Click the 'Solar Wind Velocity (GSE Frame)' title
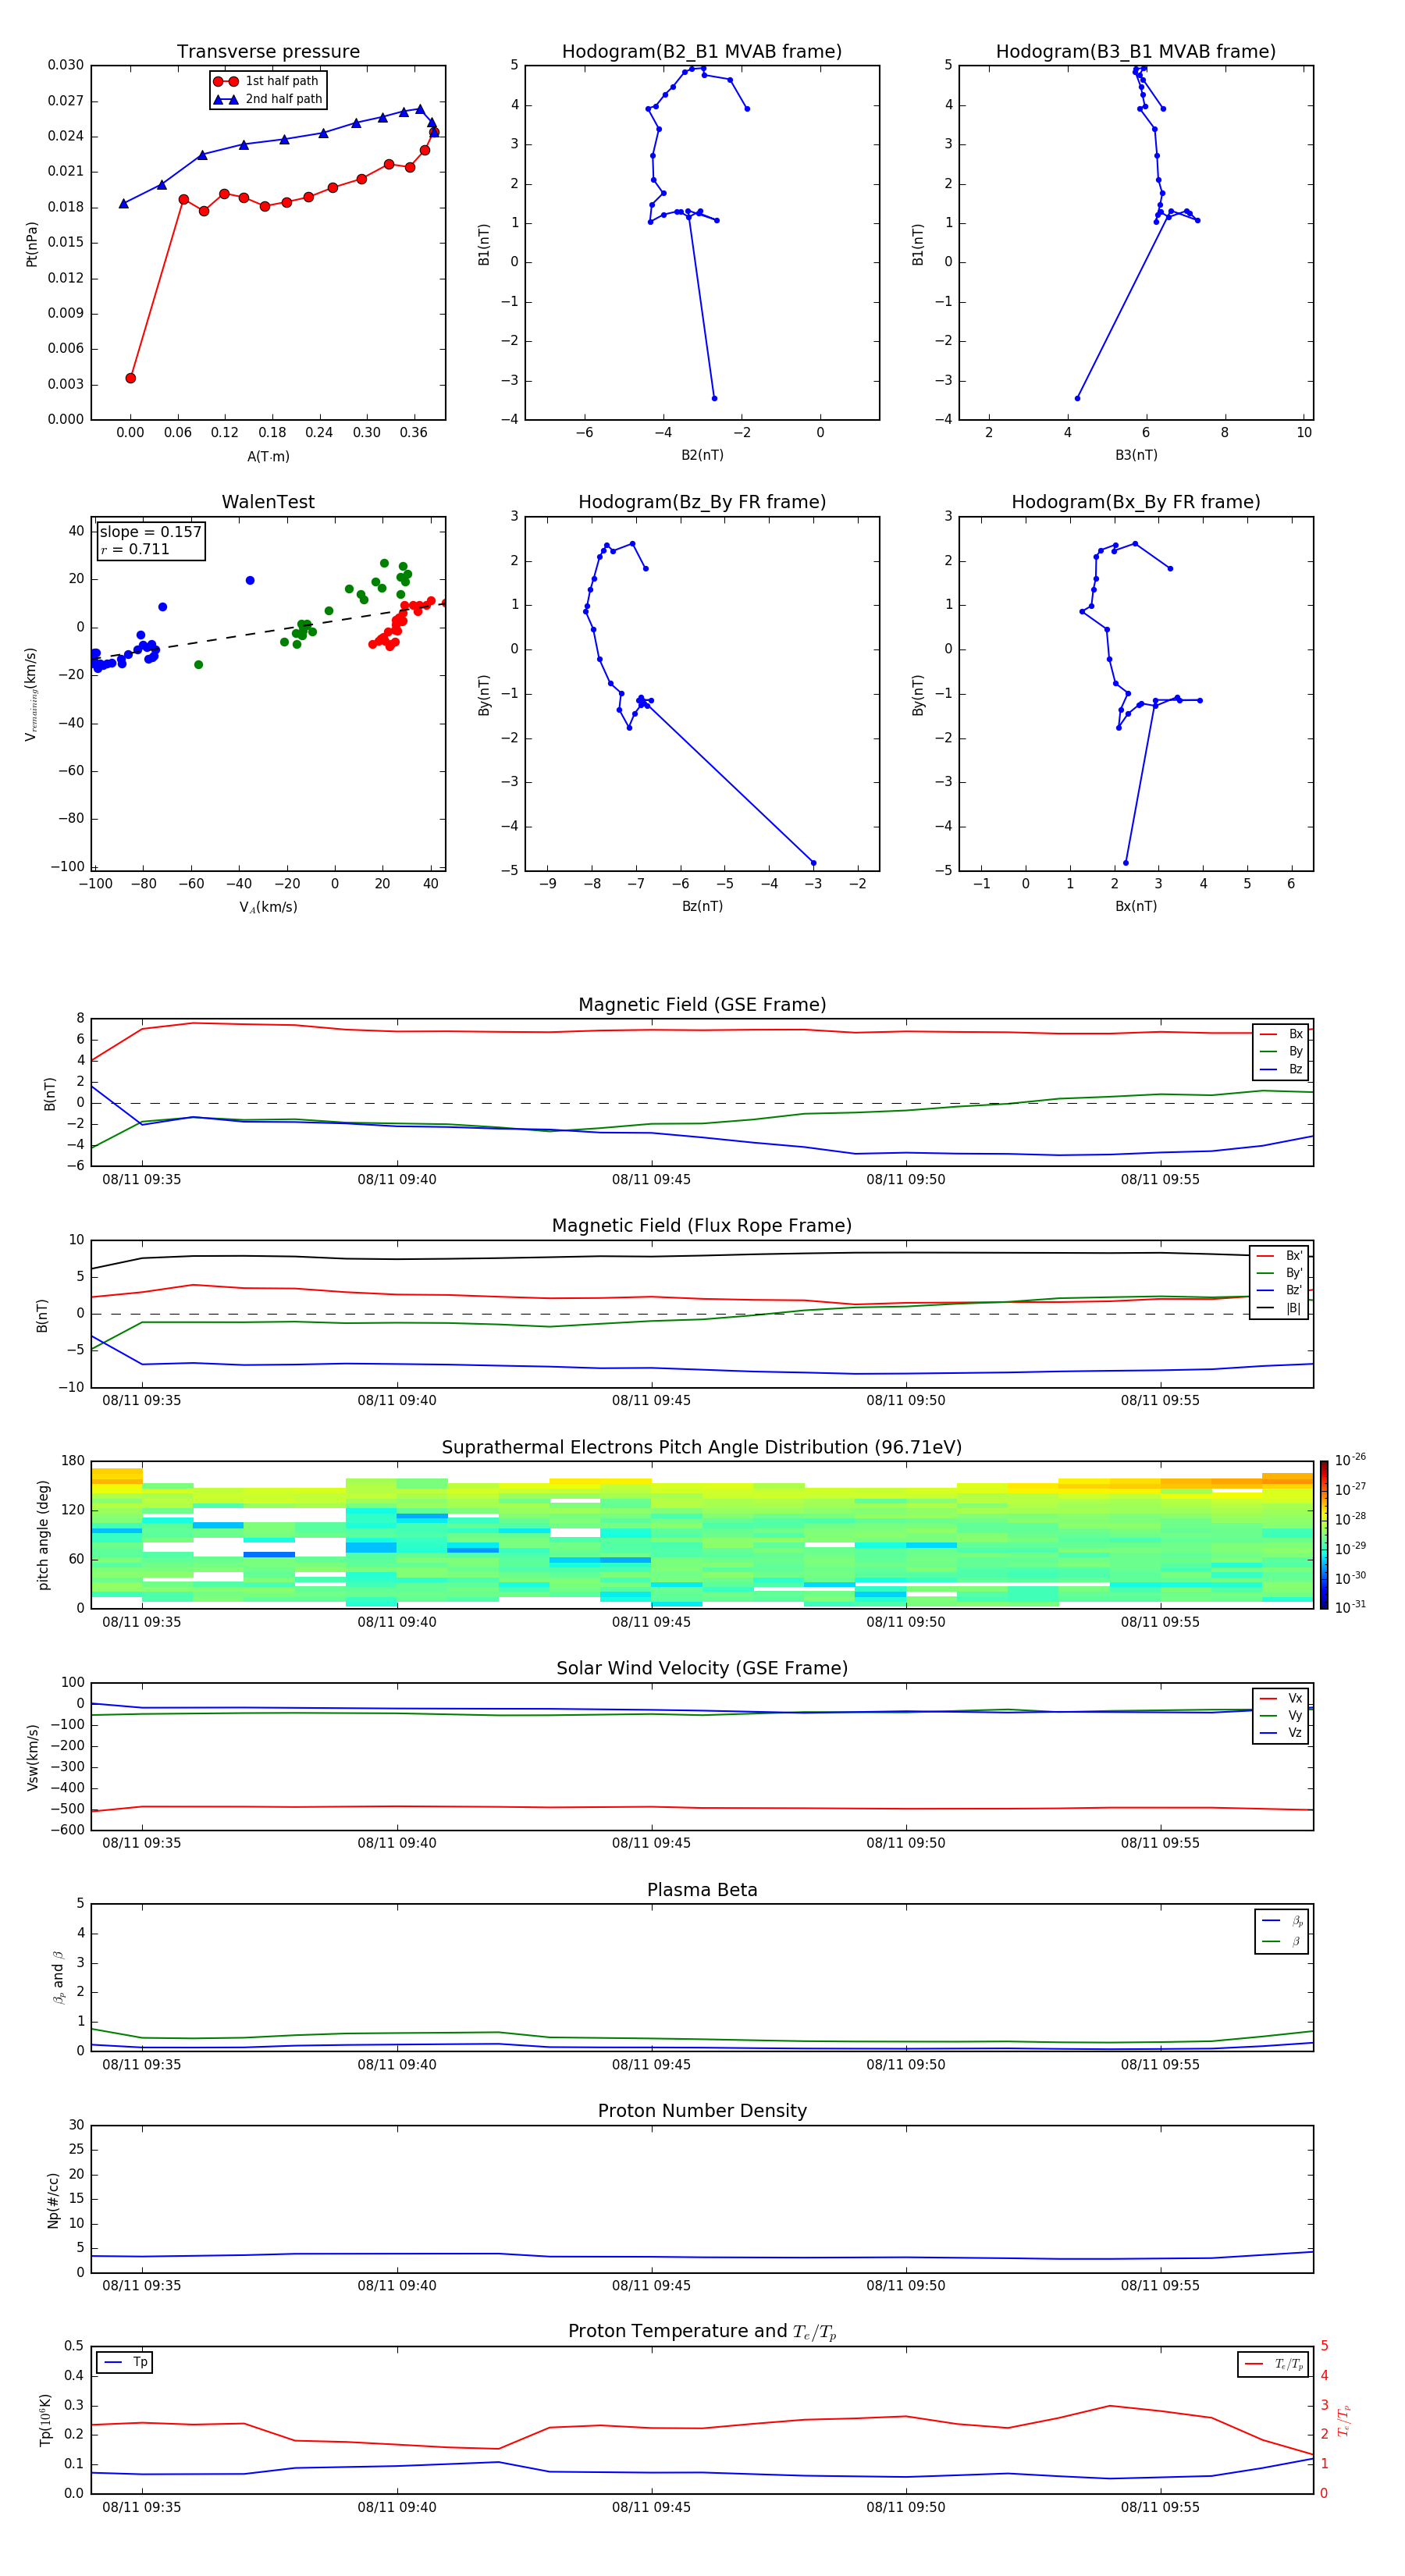The height and width of the screenshot is (2576, 1405). (x=702, y=1668)
